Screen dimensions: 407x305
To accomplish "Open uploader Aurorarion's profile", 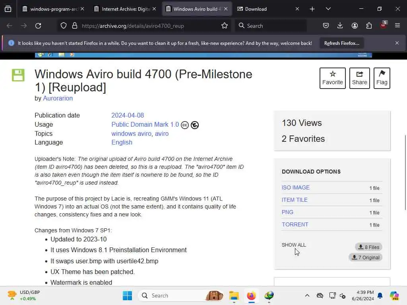I will [58, 98].
